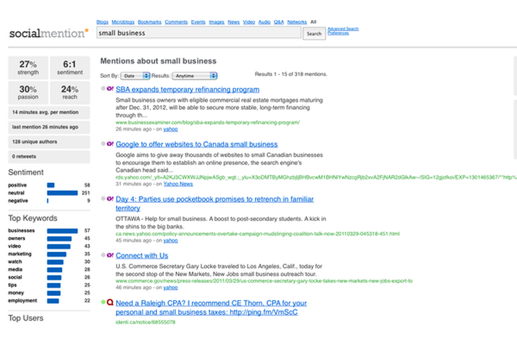The width and height of the screenshot is (517, 345).
Task: Switch to the Bookmarks search tab
Action: click(x=150, y=22)
